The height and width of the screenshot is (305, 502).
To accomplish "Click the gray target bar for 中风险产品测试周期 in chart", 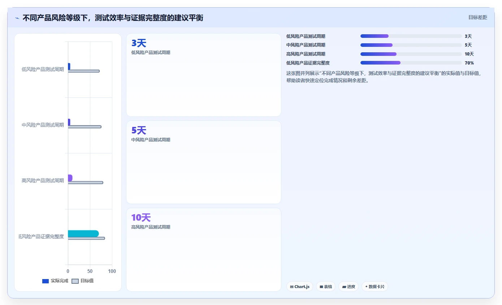I will click(x=85, y=127).
